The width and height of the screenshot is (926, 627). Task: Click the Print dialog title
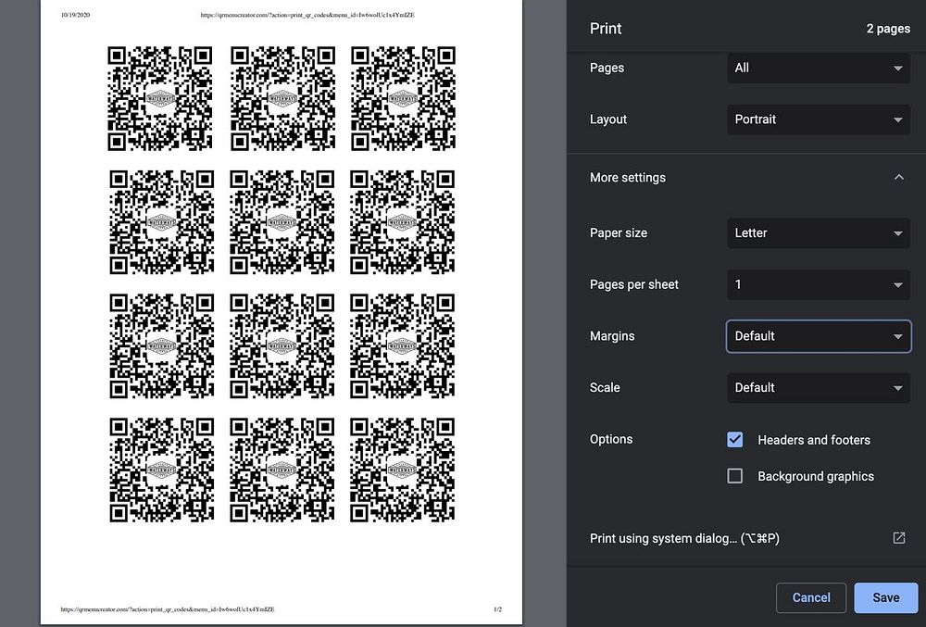pyautogui.click(x=606, y=29)
